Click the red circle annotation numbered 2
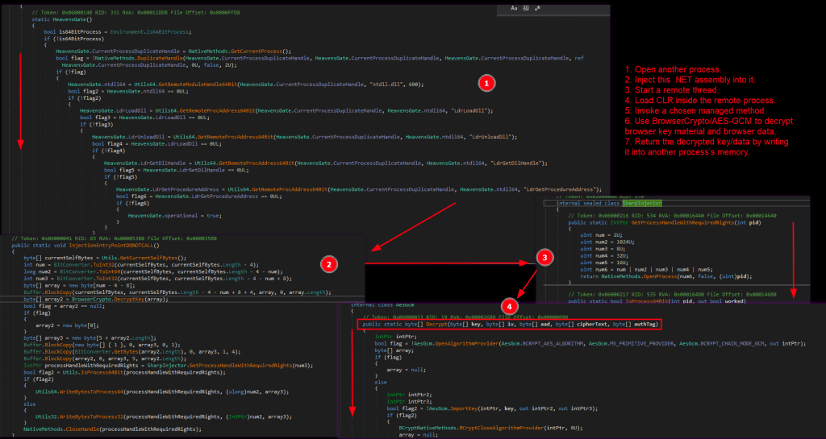 pyautogui.click(x=329, y=264)
